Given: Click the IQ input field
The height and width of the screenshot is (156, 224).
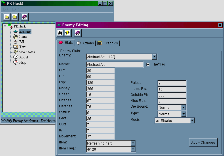Looking at the screenshot, I should click(101, 131).
